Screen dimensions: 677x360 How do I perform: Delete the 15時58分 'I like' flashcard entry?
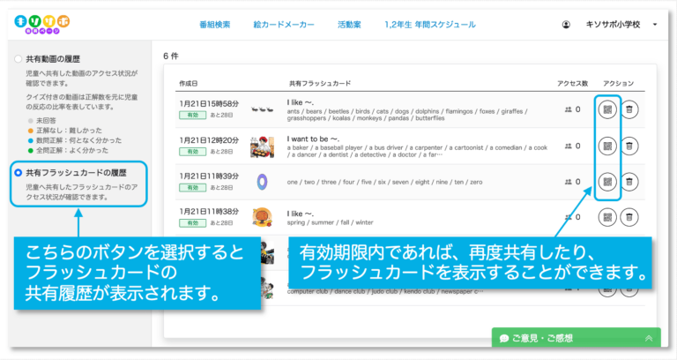[x=629, y=109]
